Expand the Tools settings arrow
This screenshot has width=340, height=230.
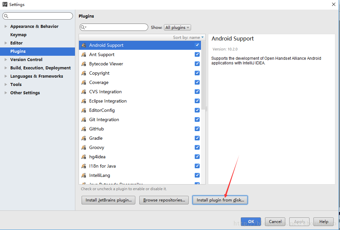6,84
